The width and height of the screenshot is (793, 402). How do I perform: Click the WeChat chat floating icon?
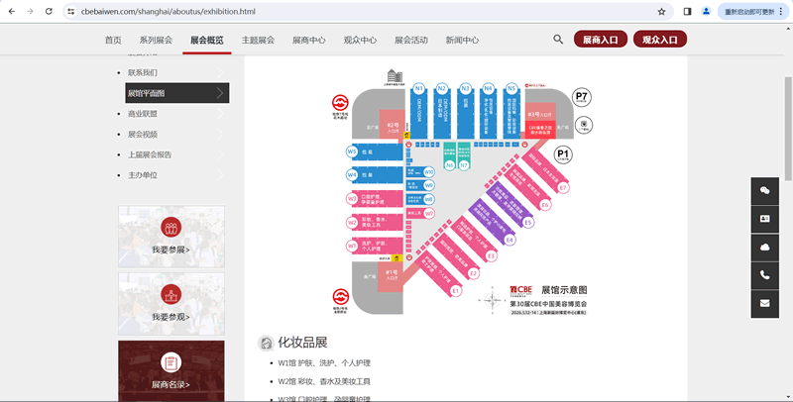click(x=764, y=189)
